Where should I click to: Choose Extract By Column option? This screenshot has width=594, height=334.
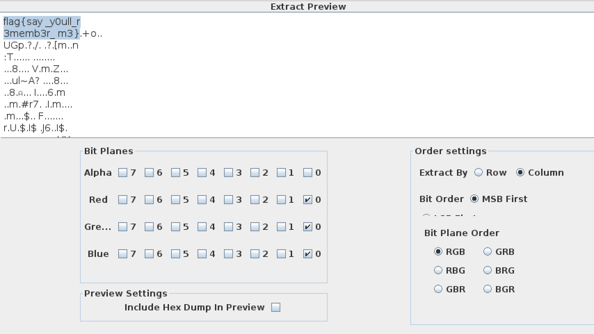point(520,173)
